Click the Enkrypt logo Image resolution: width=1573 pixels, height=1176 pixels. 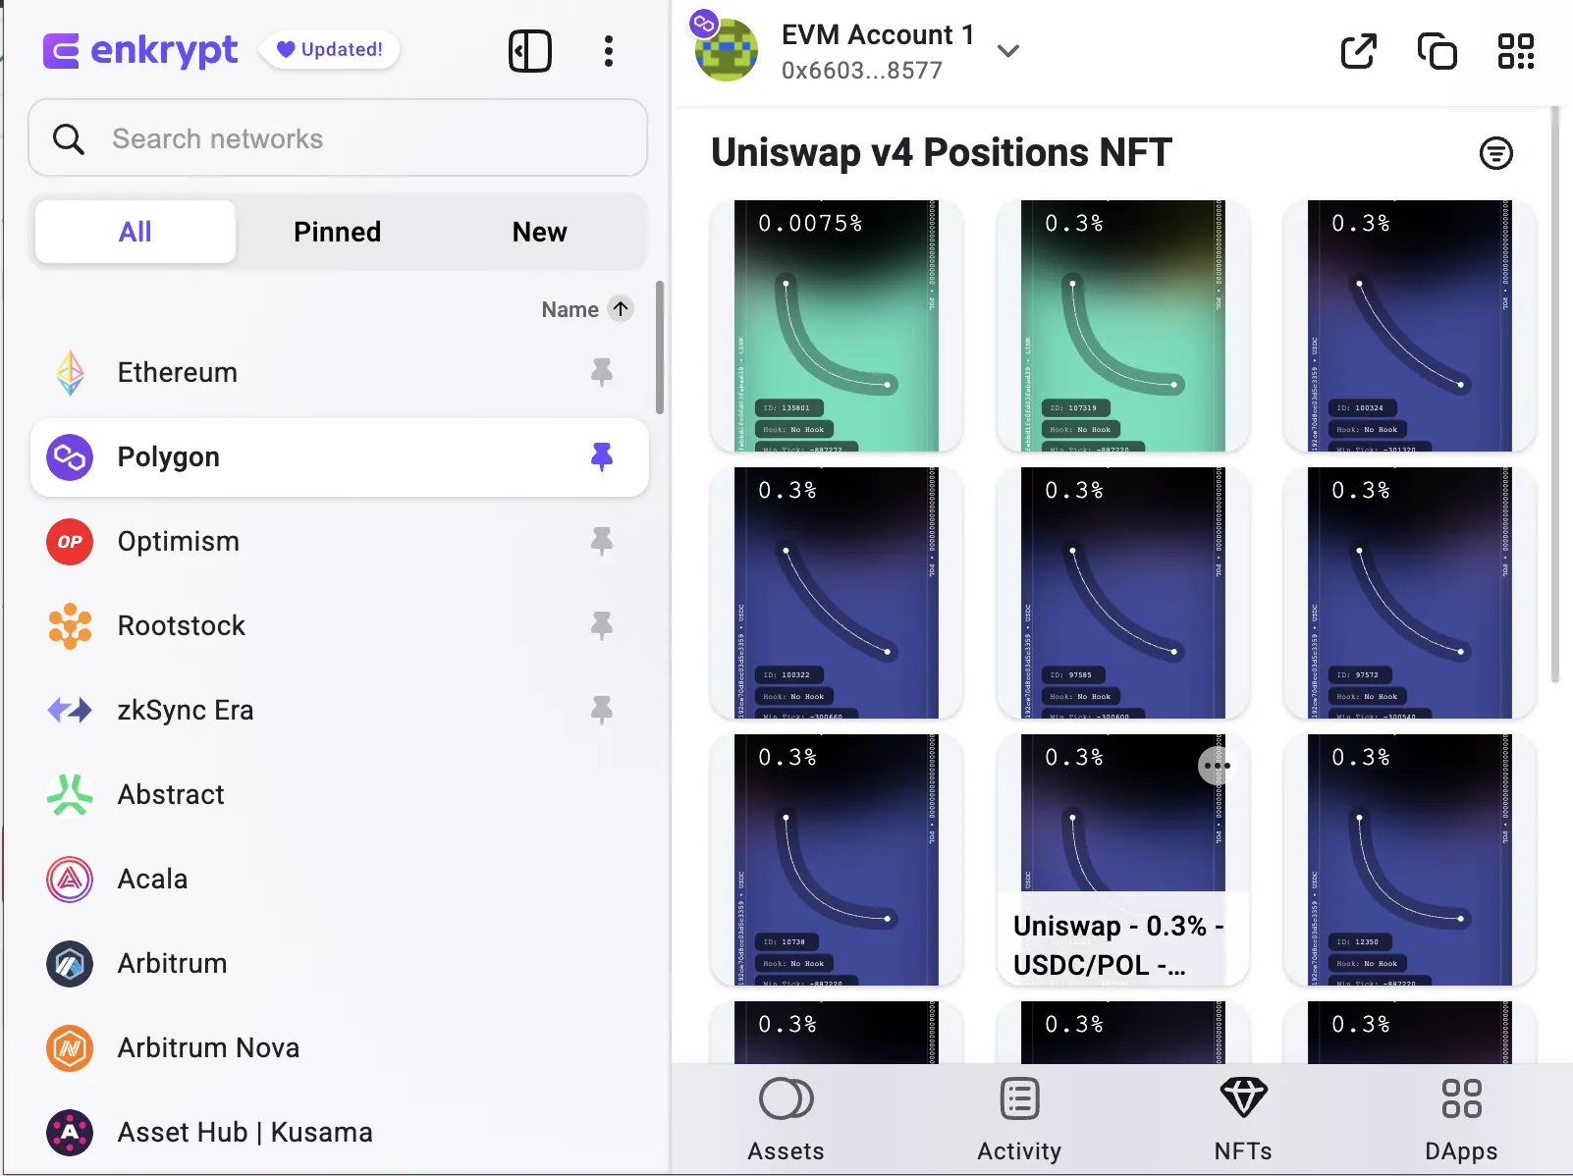(140, 50)
